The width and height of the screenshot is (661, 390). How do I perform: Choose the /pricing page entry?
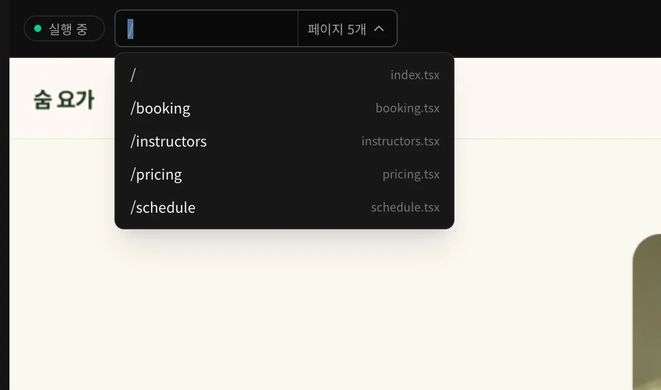[x=284, y=174]
